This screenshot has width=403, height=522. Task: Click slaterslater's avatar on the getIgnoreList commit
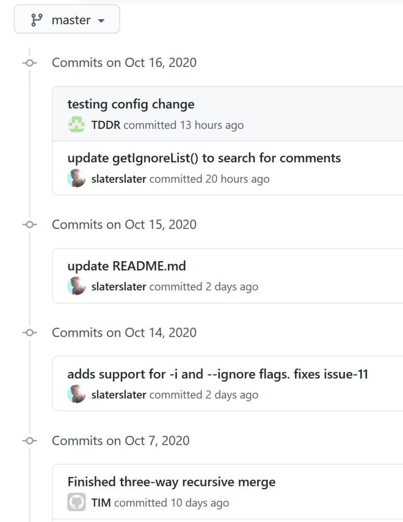tap(77, 179)
